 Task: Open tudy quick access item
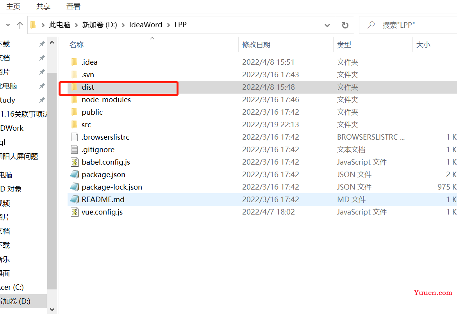point(7,100)
